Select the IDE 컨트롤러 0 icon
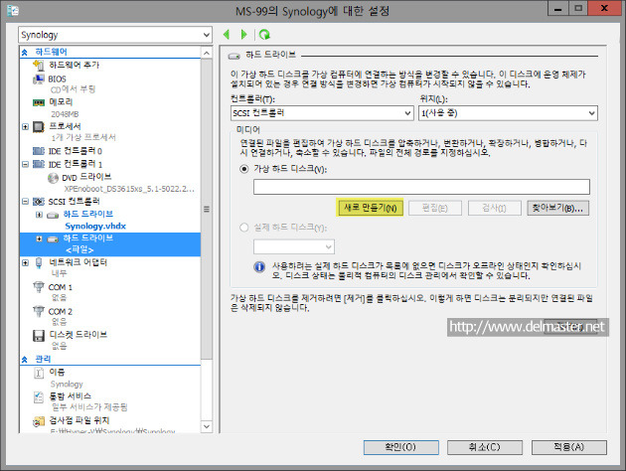 pyautogui.click(x=39, y=151)
